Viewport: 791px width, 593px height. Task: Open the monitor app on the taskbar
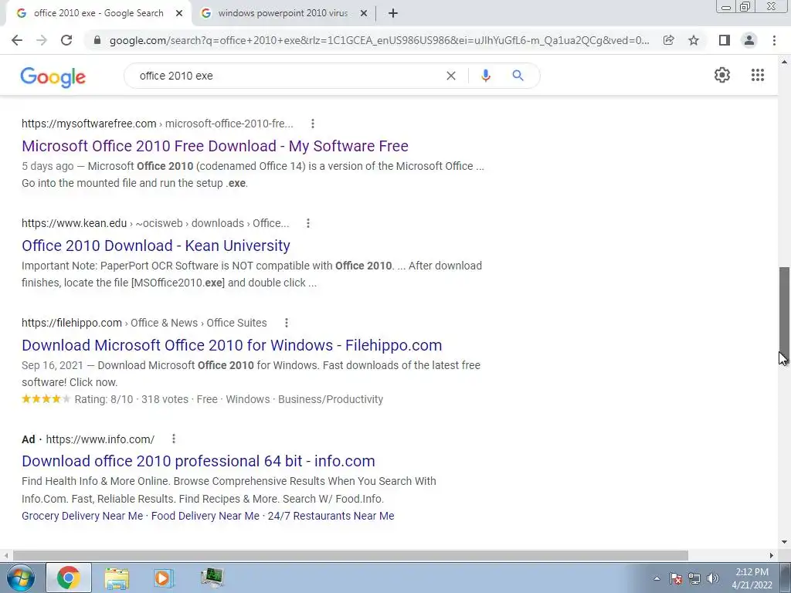pos(212,578)
